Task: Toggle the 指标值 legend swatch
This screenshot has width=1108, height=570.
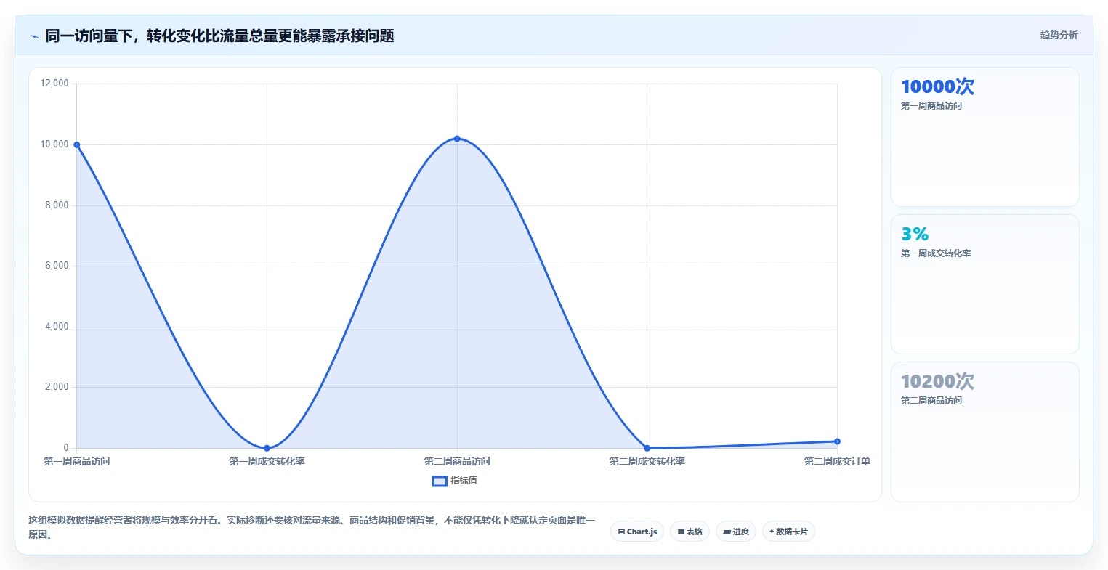Action: click(440, 481)
